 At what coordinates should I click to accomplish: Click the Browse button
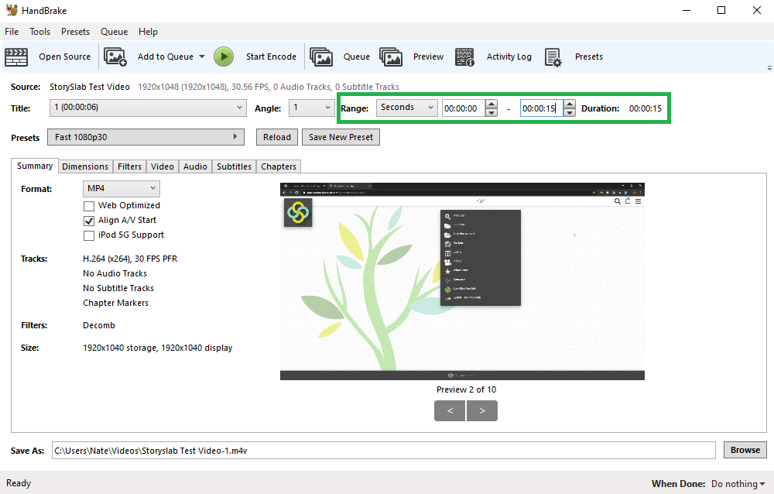pos(745,450)
